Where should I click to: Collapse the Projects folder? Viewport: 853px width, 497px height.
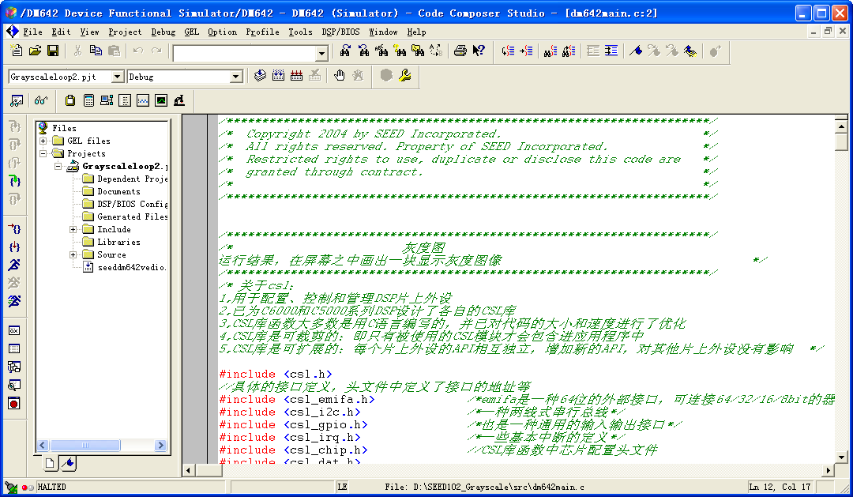point(43,153)
